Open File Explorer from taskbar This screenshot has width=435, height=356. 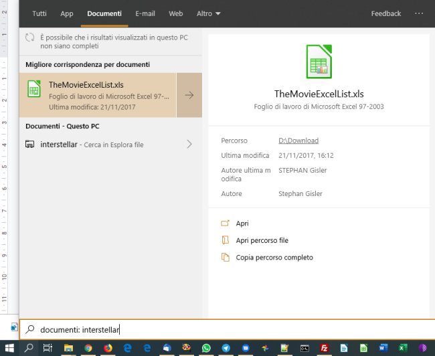[68, 348]
